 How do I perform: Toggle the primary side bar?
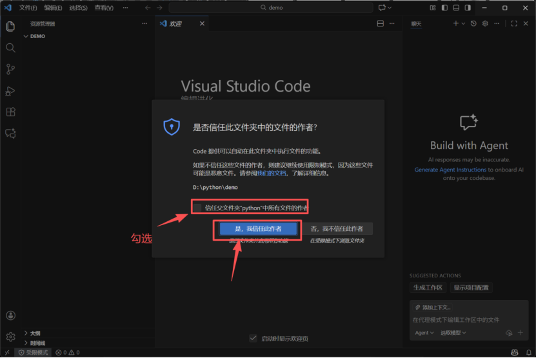[x=444, y=8]
